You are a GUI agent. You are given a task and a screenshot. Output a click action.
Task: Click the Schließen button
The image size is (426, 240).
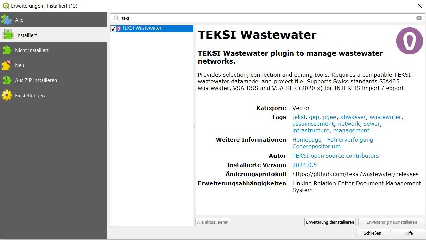pyautogui.click(x=373, y=233)
